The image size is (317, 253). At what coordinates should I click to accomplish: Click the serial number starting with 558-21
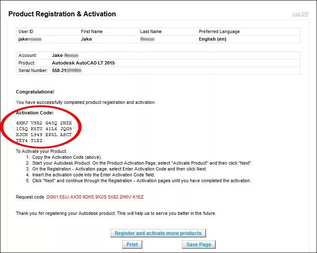[x=67, y=70]
